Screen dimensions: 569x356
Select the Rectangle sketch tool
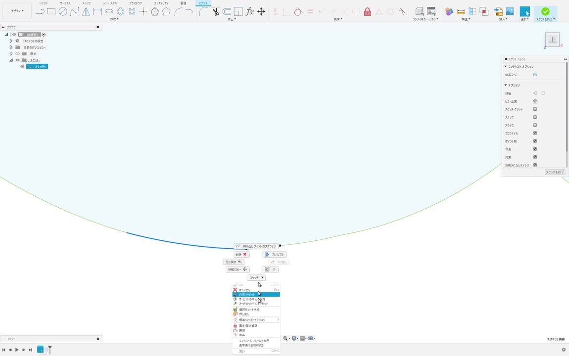pos(51,11)
